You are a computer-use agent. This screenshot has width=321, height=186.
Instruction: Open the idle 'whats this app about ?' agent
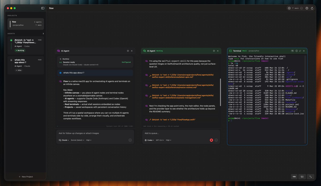pyautogui.click(x=26, y=66)
